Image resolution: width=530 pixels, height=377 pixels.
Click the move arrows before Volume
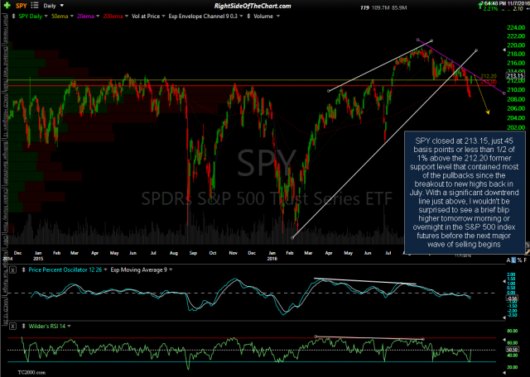click(250, 17)
